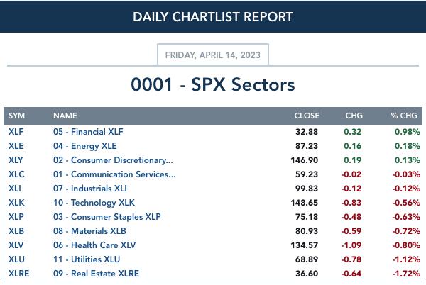426x285 pixels.
Task: Sort by the NAME column header
Action: [65, 116]
